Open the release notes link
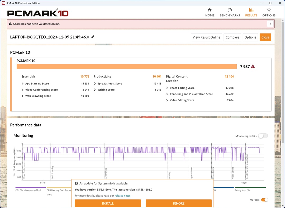 [122, 196]
